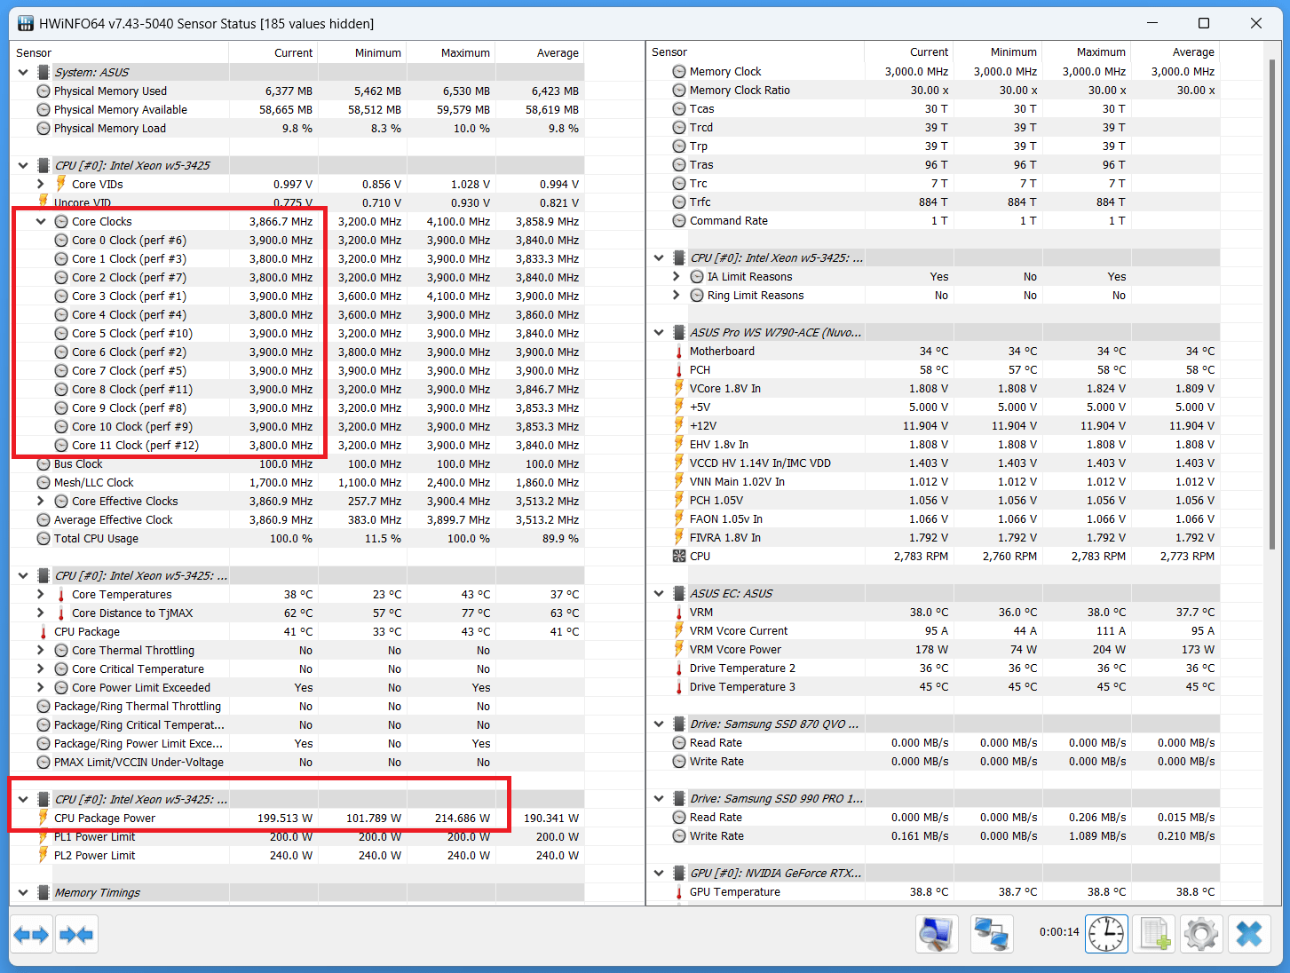Click the lightning icon beside VRM Vcore Current
1290x973 pixels.
(x=679, y=630)
